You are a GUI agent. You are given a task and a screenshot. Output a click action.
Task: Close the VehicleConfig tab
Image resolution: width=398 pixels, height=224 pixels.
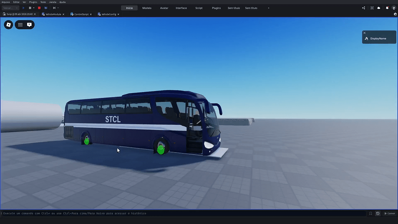click(x=118, y=14)
